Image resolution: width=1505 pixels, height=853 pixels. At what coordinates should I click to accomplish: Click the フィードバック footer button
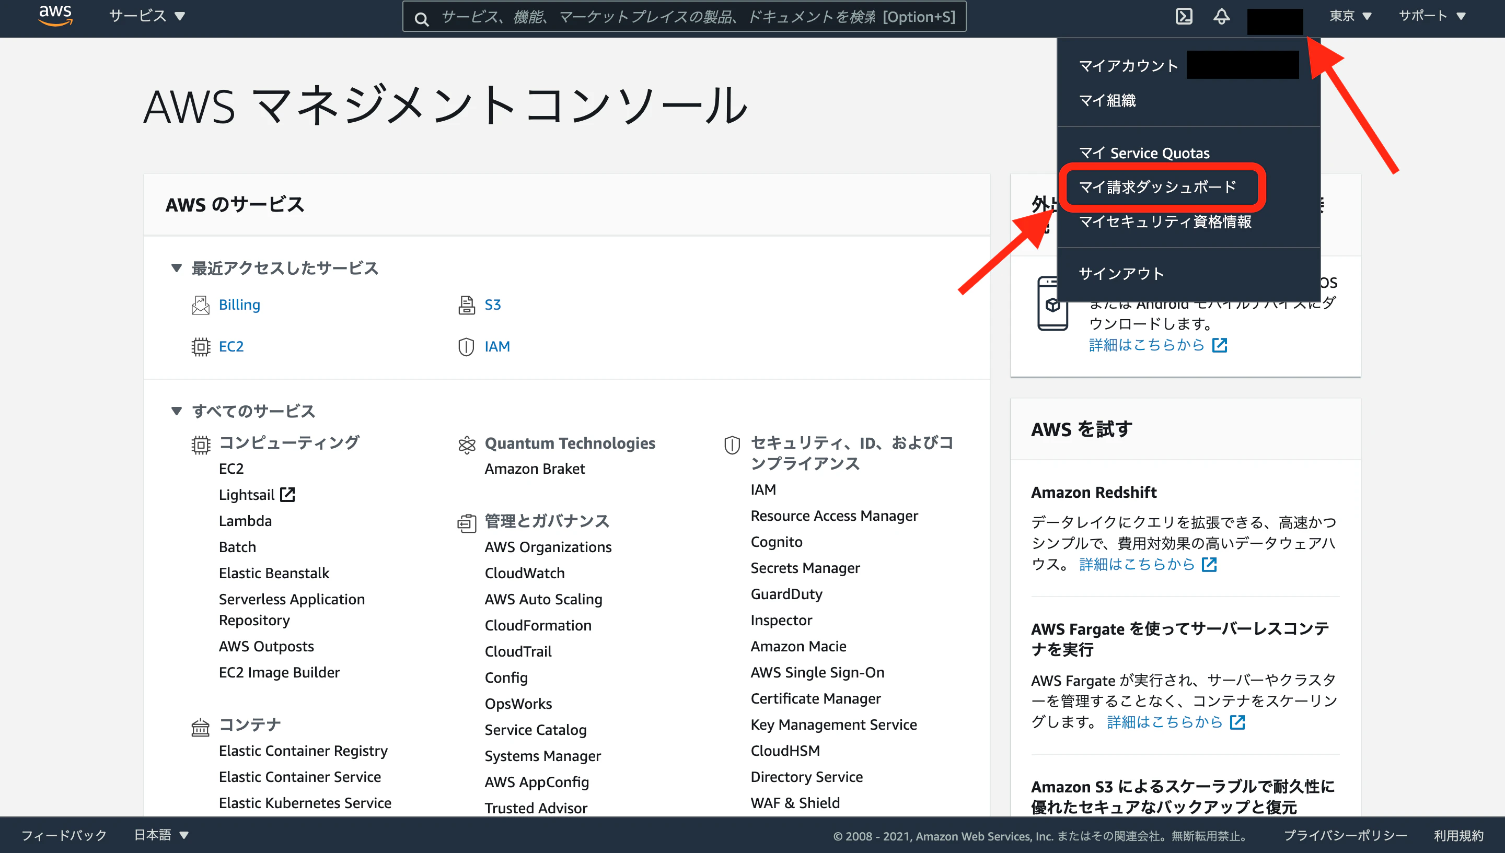coord(64,835)
